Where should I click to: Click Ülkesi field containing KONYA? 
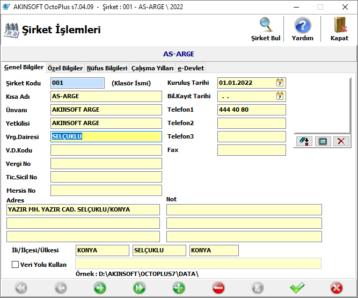(214, 251)
